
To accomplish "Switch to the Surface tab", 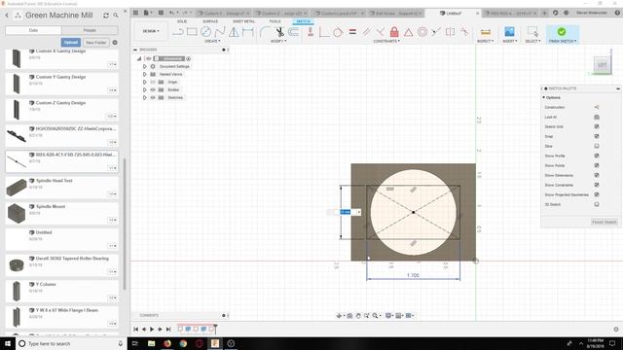I will 210,21.
